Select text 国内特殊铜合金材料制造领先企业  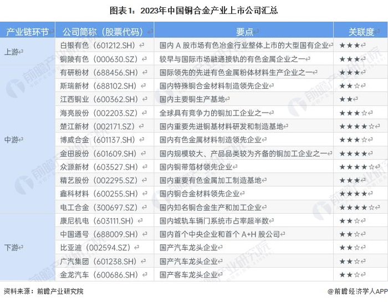pyautogui.click(x=215, y=86)
